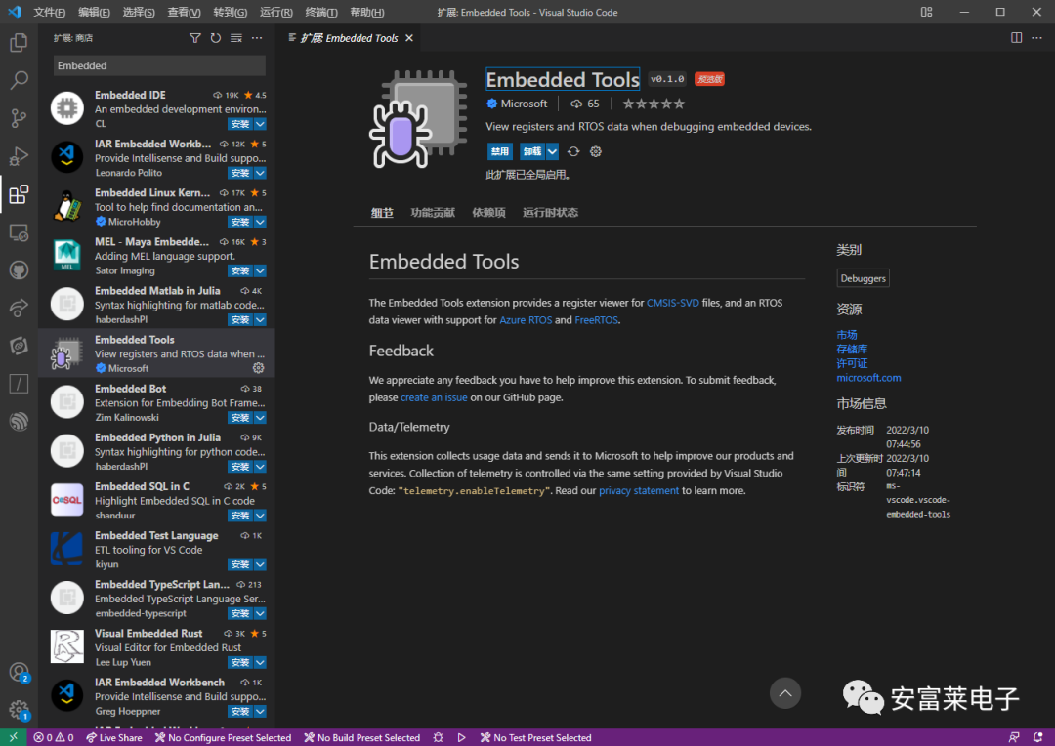
Task: Switch to the 运行时状态 tab
Action: click(x=550, y=213)
